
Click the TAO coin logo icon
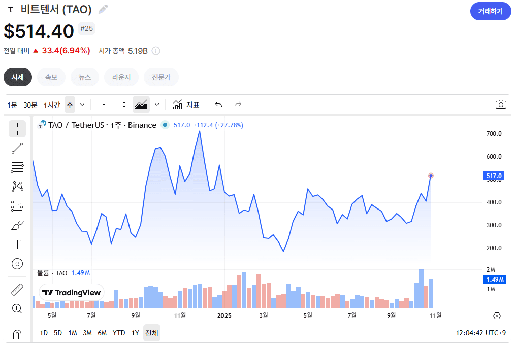click(x=11, y=10)
